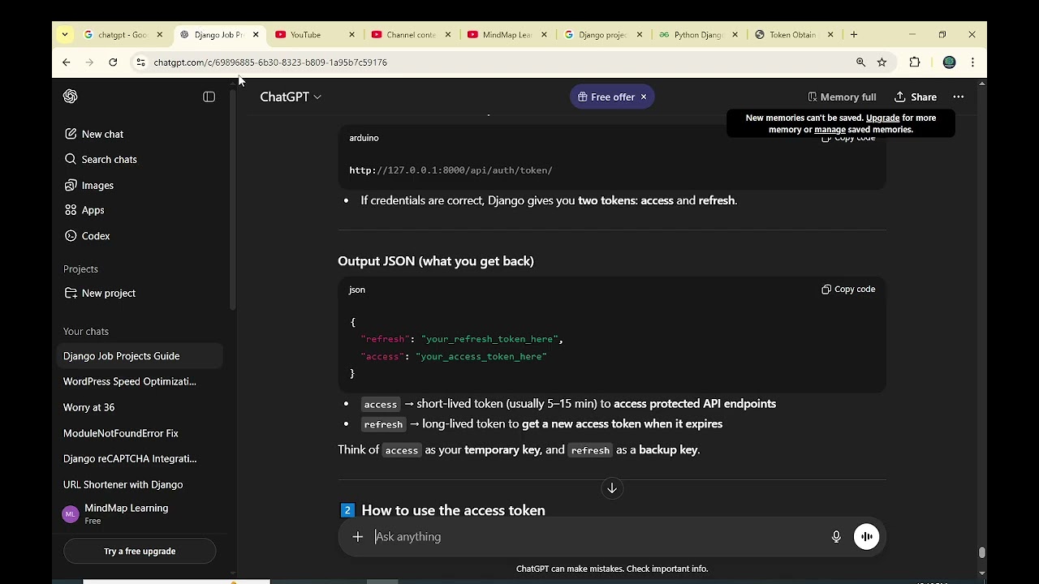Go back using the browser back arrow
1039x584 pixels.
pos(67,62)
